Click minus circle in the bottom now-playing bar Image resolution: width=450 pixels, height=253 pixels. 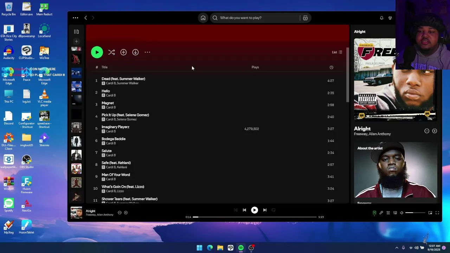click(120, 213)
